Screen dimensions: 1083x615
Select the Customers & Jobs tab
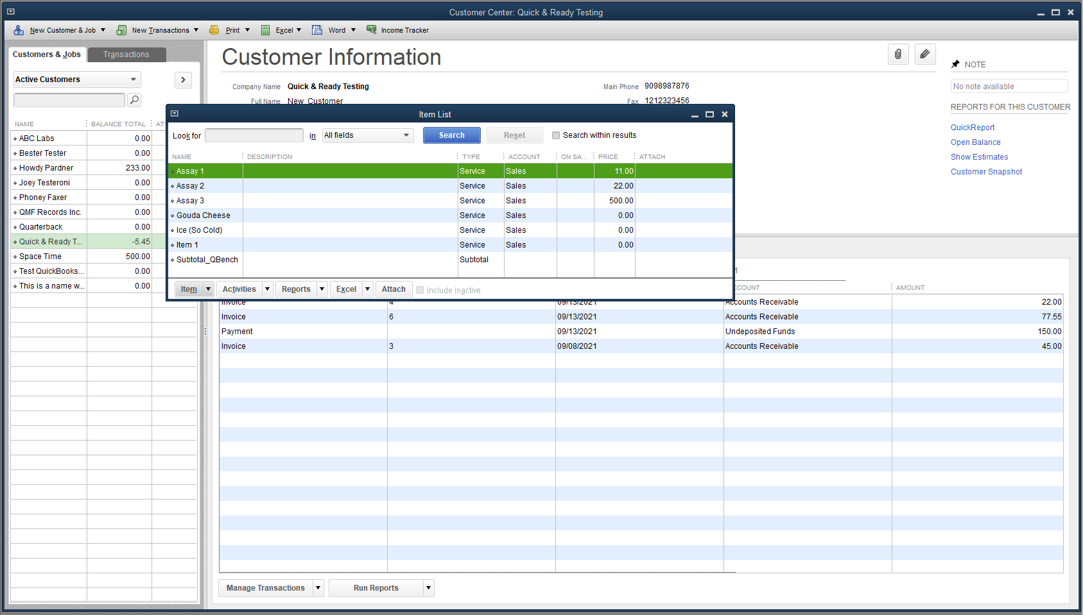pos(47,55)
